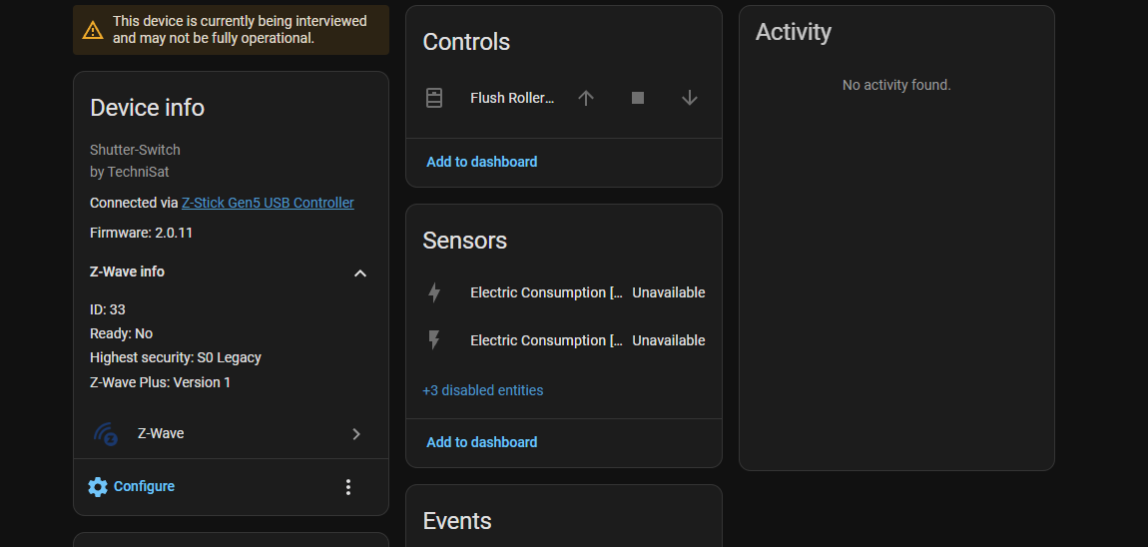The image size is (1148, 547).
Task: Click the first Electric Consumption lightning icon
Action: pyautogui.click(x=434, y=292)
